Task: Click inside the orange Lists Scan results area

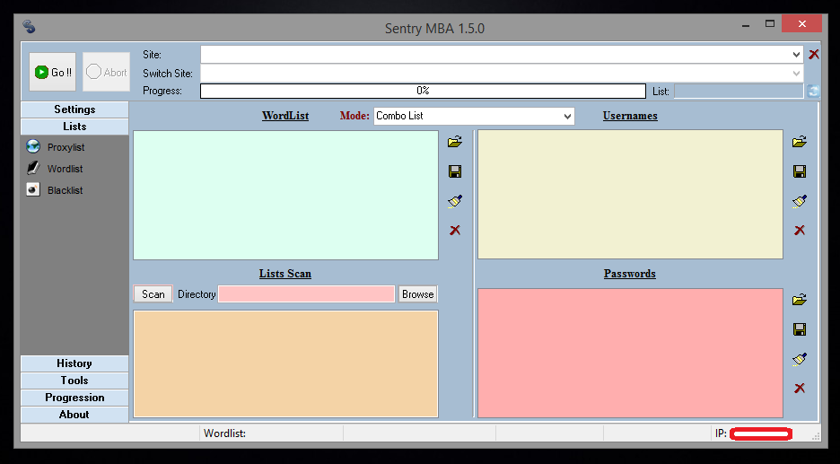Action: pyautogui.click(x=285, y=363)
